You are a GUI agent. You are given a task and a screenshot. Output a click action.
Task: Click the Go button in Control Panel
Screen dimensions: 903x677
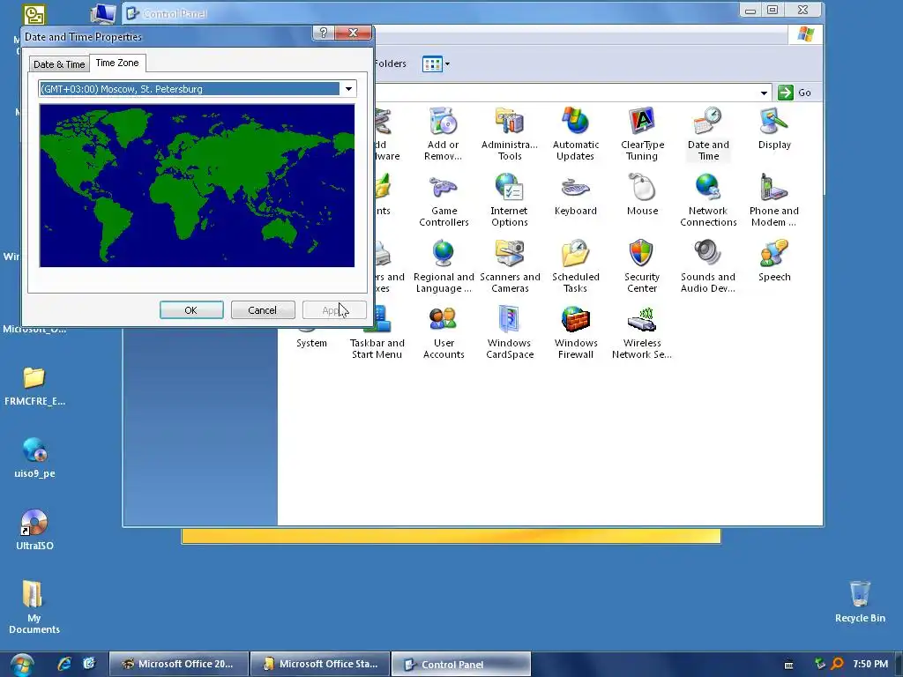coord(795,93)
